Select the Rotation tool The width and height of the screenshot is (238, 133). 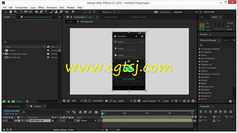point(21,12)
